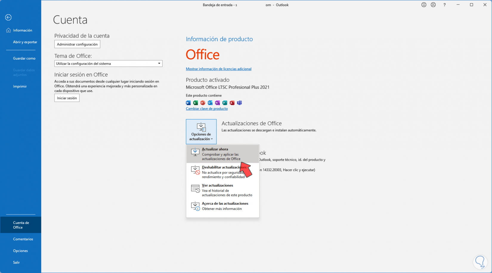Click the Iniciar sesión en Office heading
The height and width of the screenshot is (273, 492).
click(81, 75)
